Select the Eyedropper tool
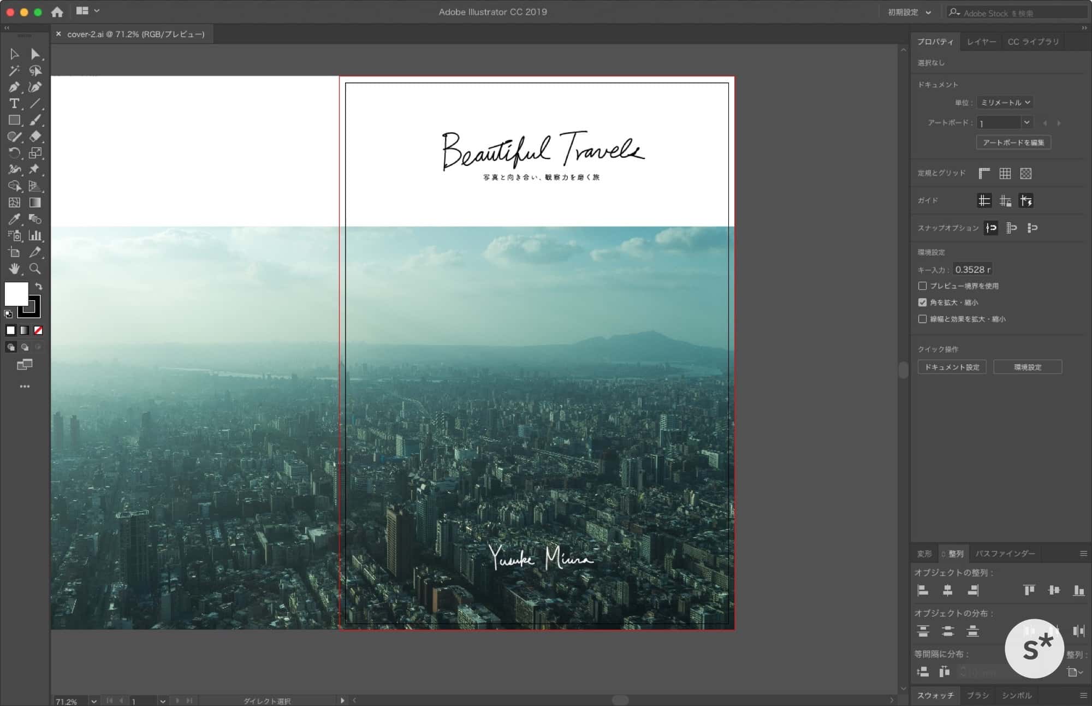The height and width of the screenshot is (706, 1092). (x=14, y=219)
